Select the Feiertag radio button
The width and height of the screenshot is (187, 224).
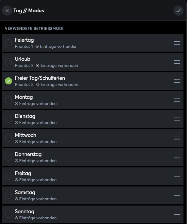(x=9, y=43)
